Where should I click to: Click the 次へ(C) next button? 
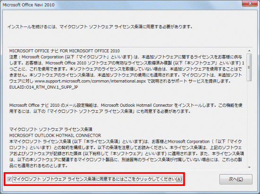click(x=236, y=179)
